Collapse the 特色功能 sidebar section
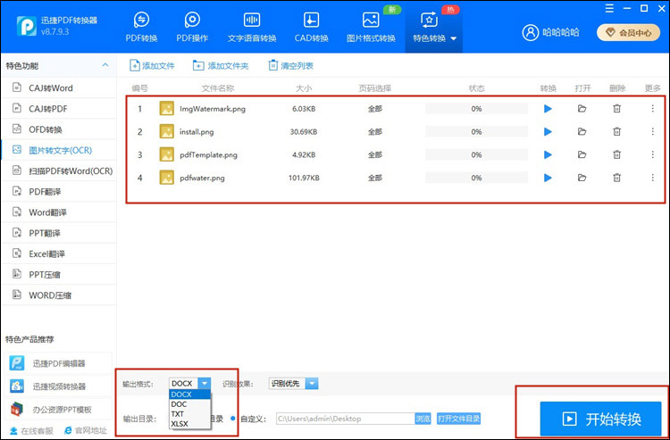The width and height of the screenshot is (670, 440). click(105, 65)
